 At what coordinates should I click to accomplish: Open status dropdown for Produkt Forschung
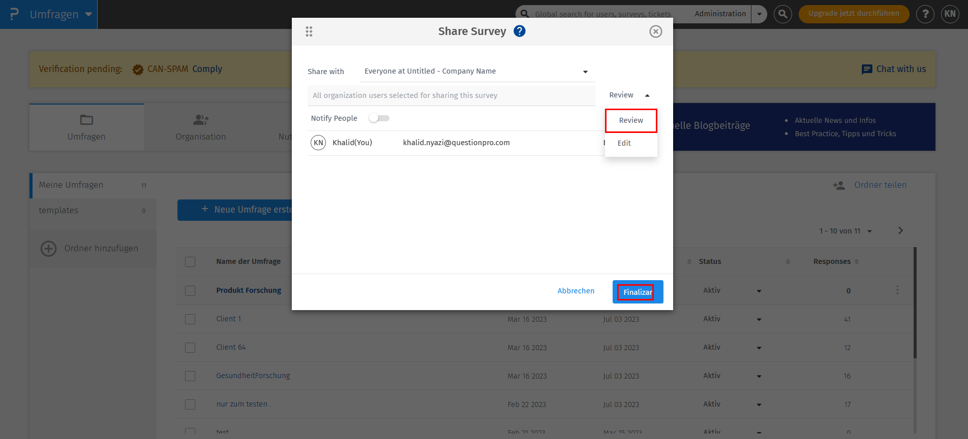click(759, 291)
